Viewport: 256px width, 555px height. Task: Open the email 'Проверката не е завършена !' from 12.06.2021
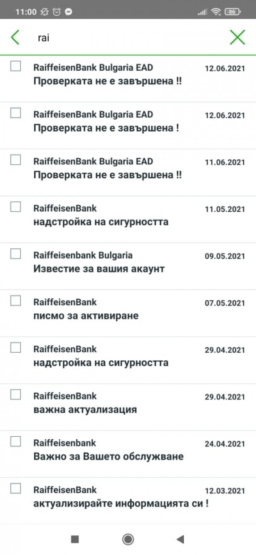119,122
